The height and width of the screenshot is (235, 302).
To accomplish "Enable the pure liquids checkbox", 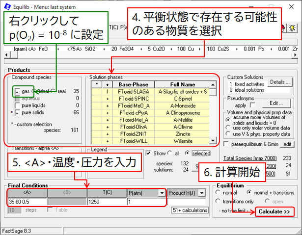I will point(17,105).
